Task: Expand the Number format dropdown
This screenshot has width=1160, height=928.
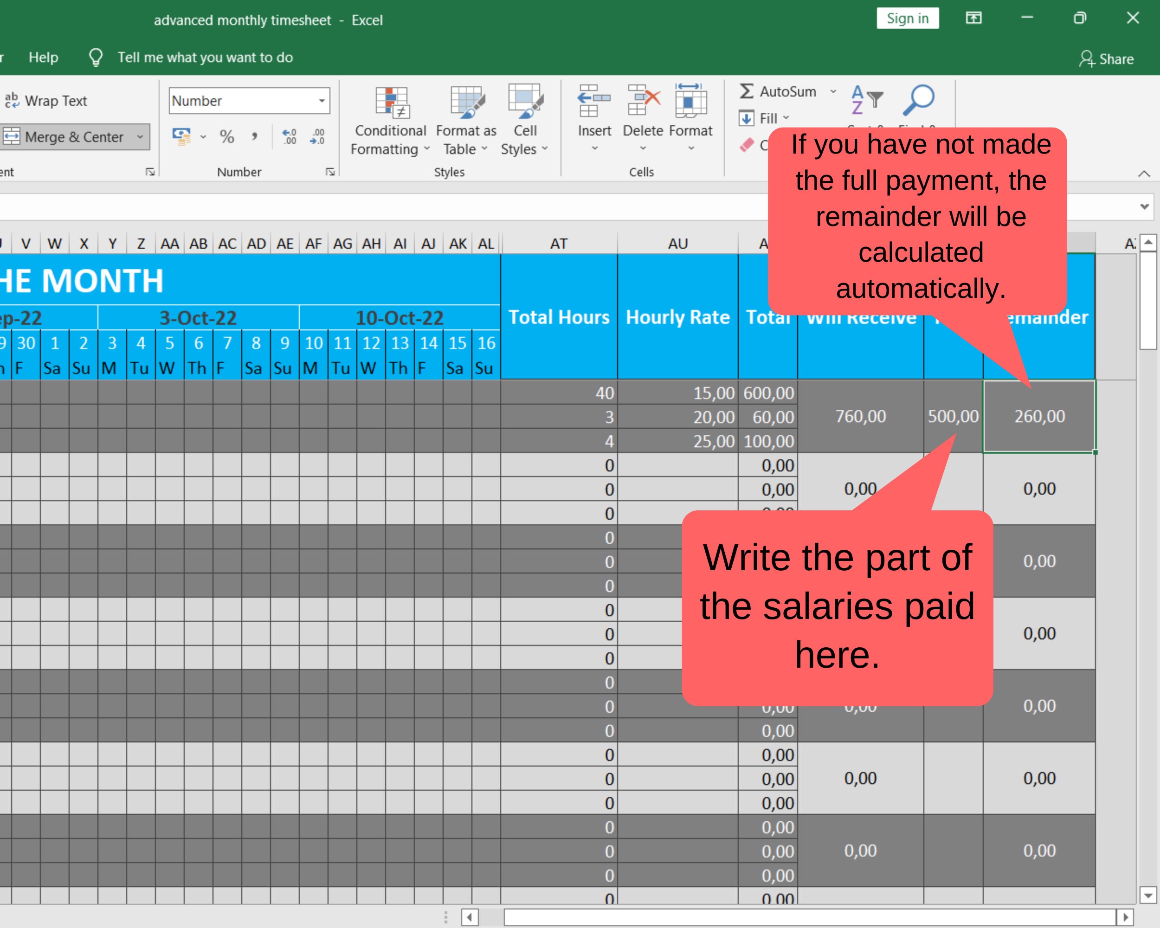Action: (x=322, y=101)
